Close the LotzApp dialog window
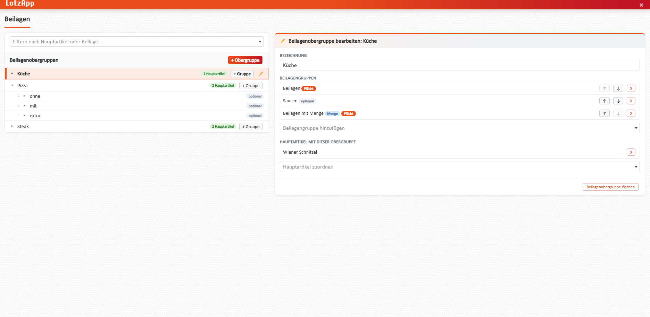The image size is (650, 317). pos(641,5)
